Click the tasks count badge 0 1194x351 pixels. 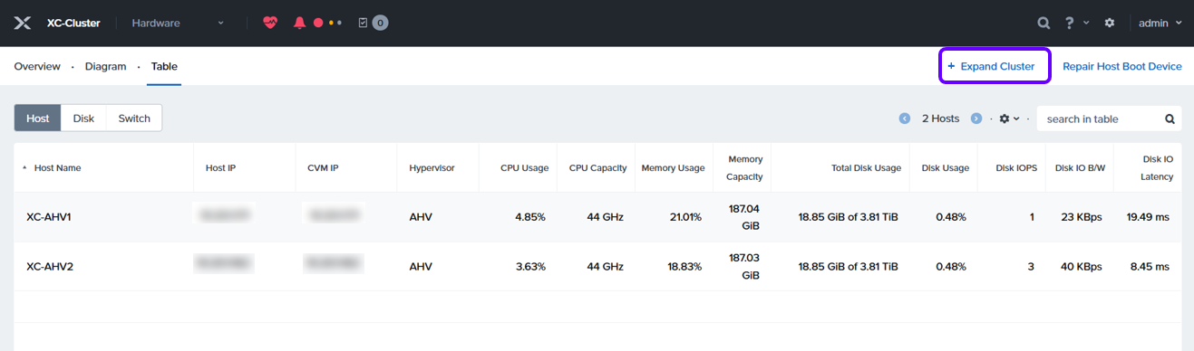pos(380,23)
